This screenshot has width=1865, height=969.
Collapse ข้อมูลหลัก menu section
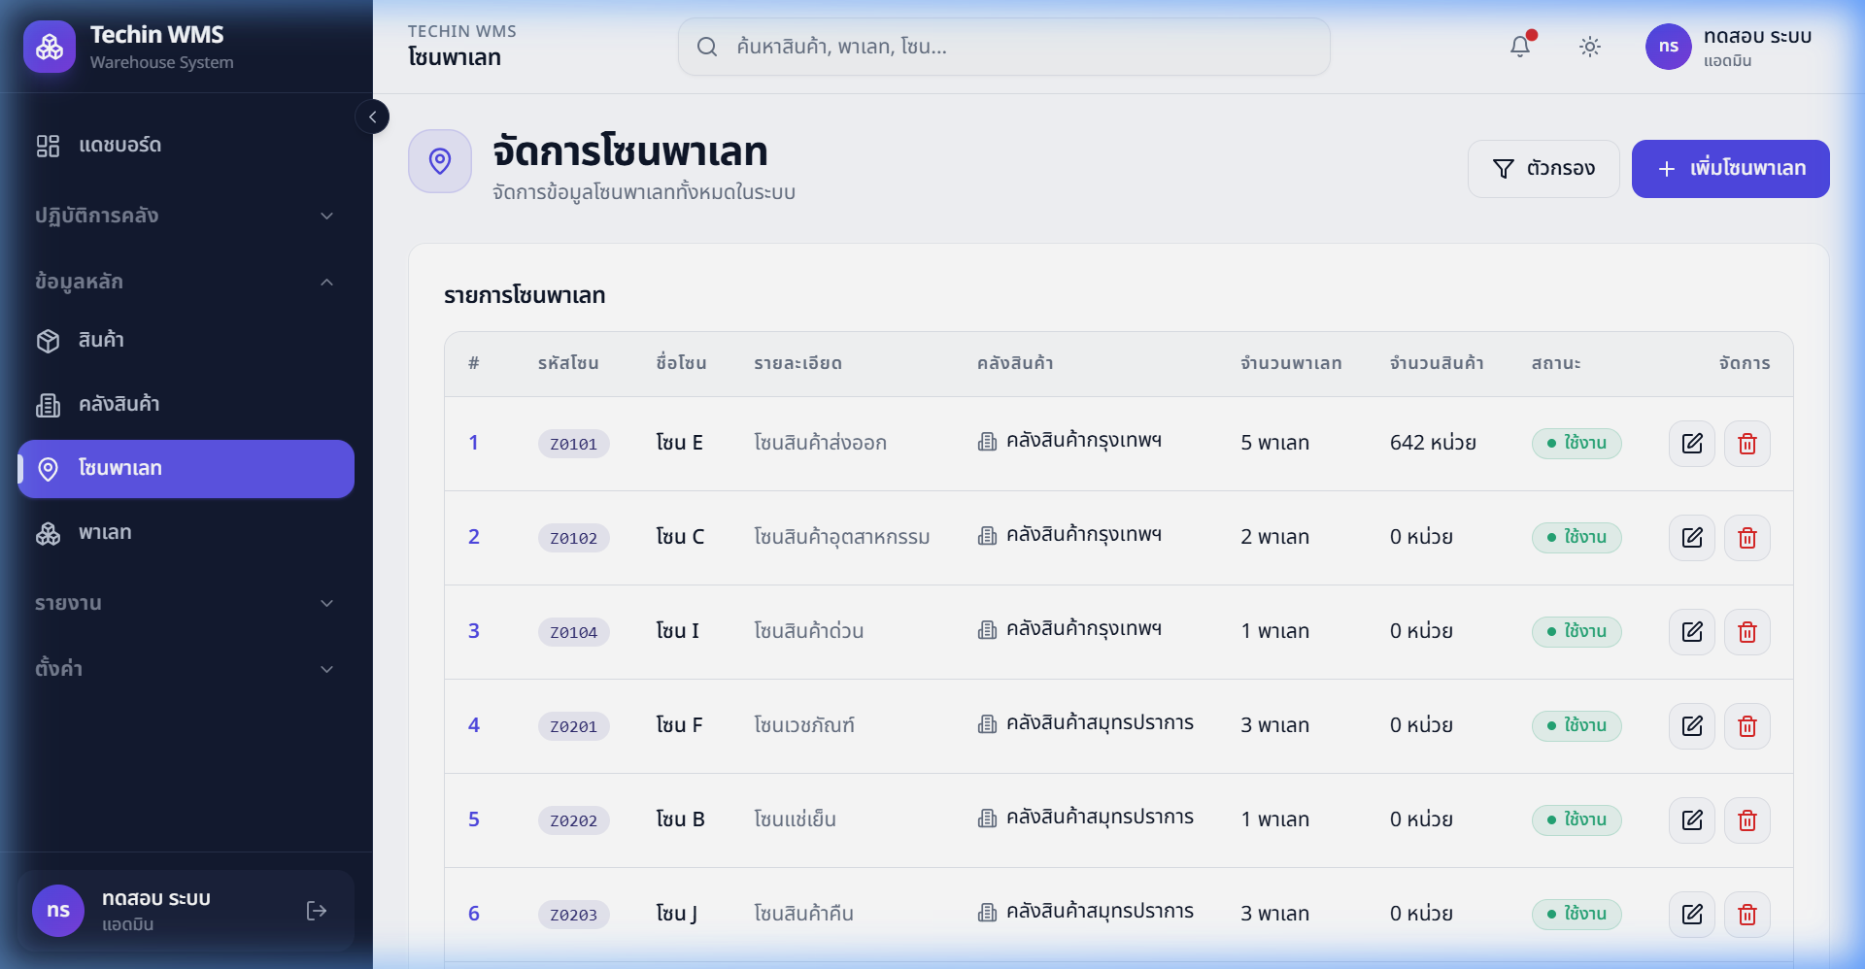click(x=185, y=282)
